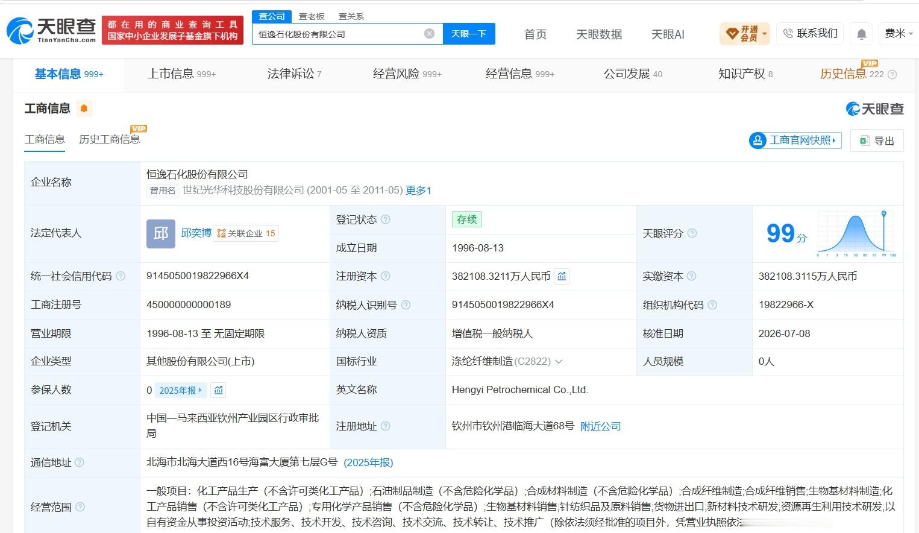Screen dimensions: 919x533
Task: Open 天眼数据 page
Action: pyautogui.click(x=599, y=34)
